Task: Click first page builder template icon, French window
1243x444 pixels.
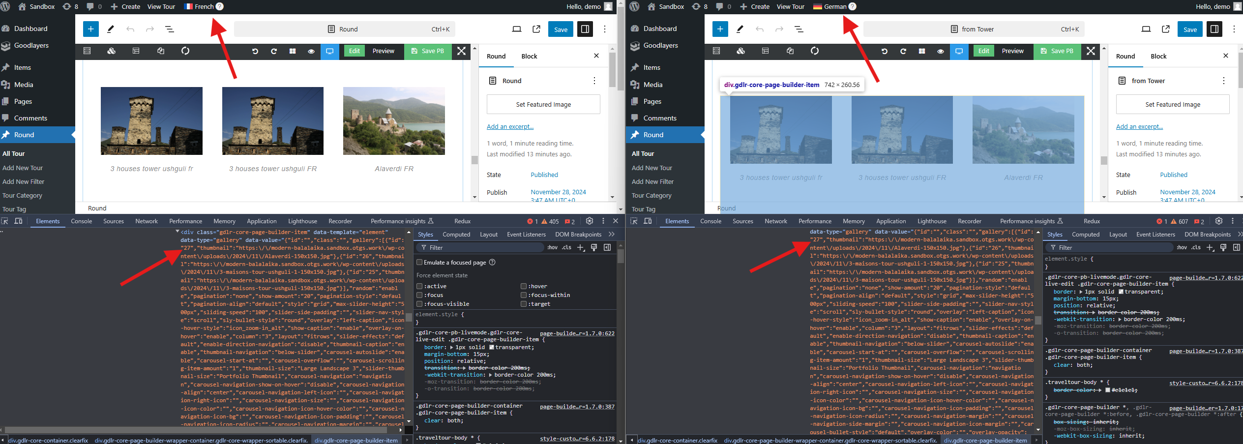Action: point(87,51)
